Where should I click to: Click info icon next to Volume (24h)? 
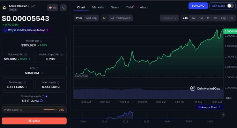(25, 55)
